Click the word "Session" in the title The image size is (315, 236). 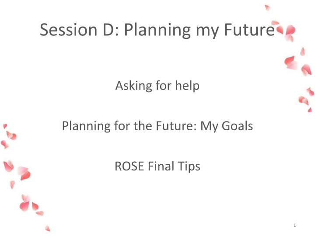(69, 30)
